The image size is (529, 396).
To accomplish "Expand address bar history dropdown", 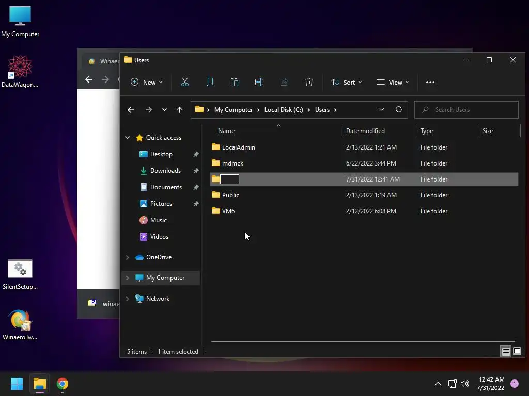I will pyautogui.click(x=382, y=109).
